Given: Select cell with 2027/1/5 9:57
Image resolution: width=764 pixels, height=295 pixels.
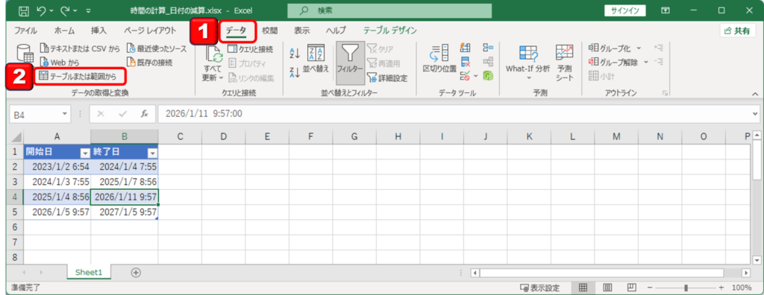Looking at the screenshot, I should coord(125,212).
